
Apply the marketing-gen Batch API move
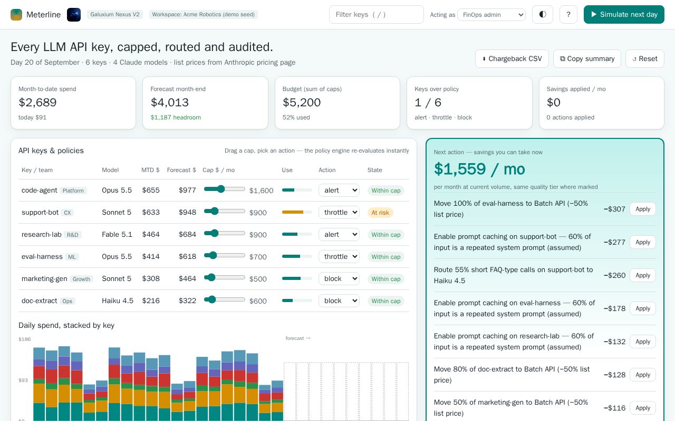coord(643,408)
